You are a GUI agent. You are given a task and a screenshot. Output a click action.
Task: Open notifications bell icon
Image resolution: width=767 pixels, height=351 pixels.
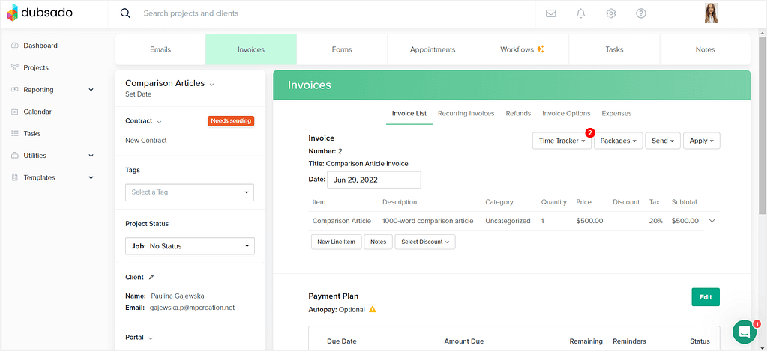[580, 13]
